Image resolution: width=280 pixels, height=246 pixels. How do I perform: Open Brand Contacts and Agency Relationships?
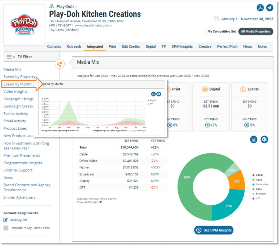27,188
